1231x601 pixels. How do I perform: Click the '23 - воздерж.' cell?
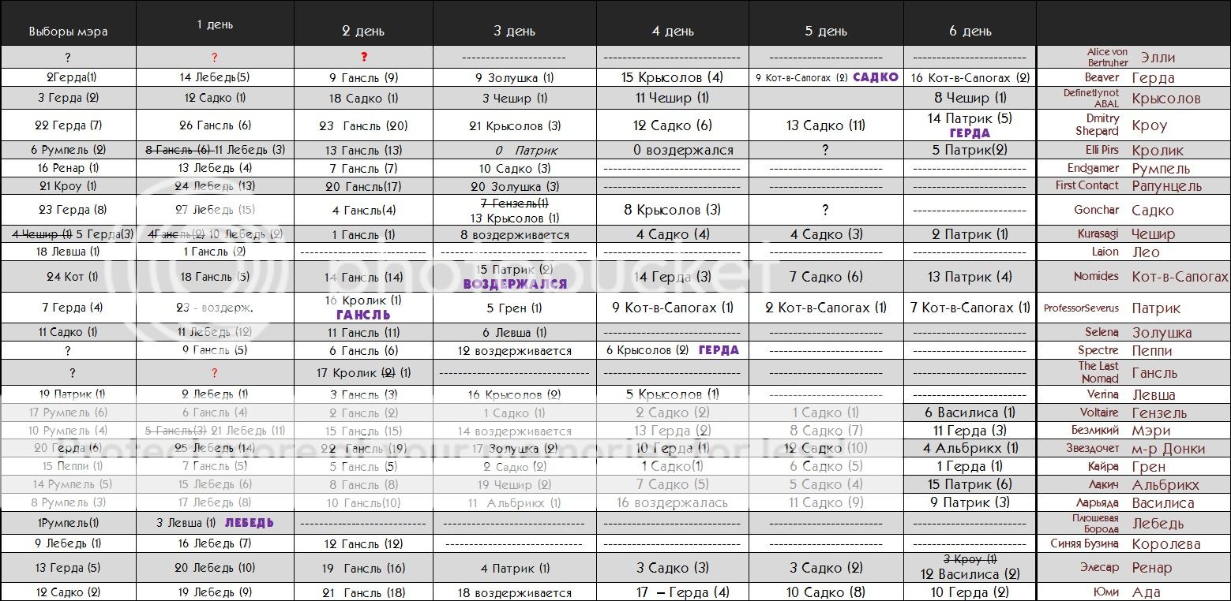[215, 308]
